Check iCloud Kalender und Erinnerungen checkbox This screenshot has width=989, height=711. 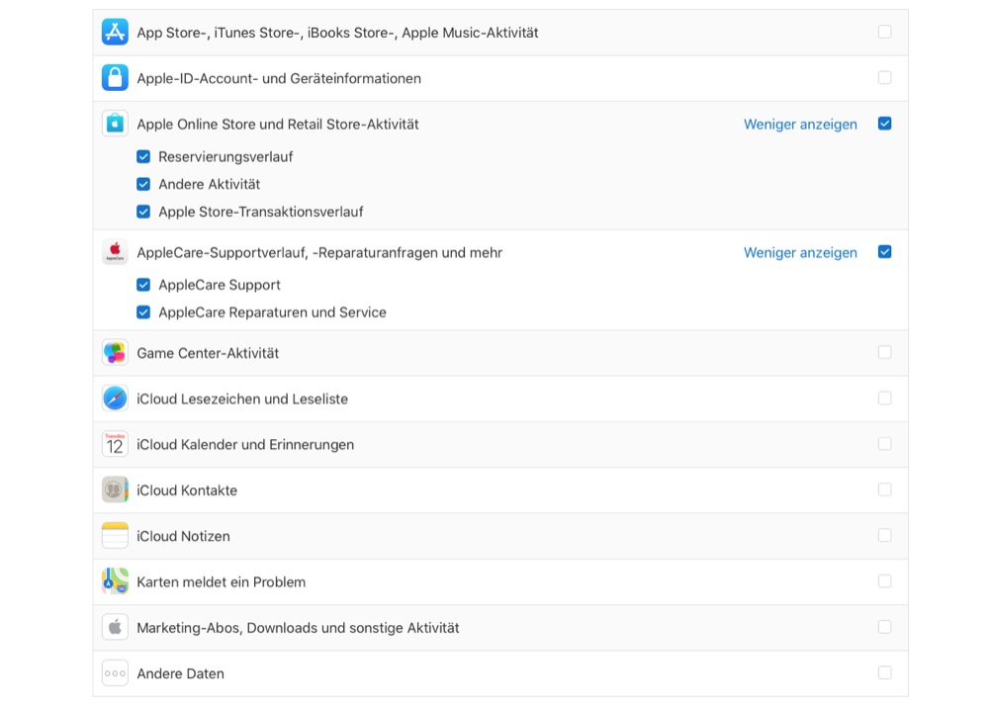point(885,443)
